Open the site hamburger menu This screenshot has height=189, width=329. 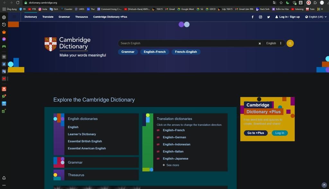coord(14,17)
